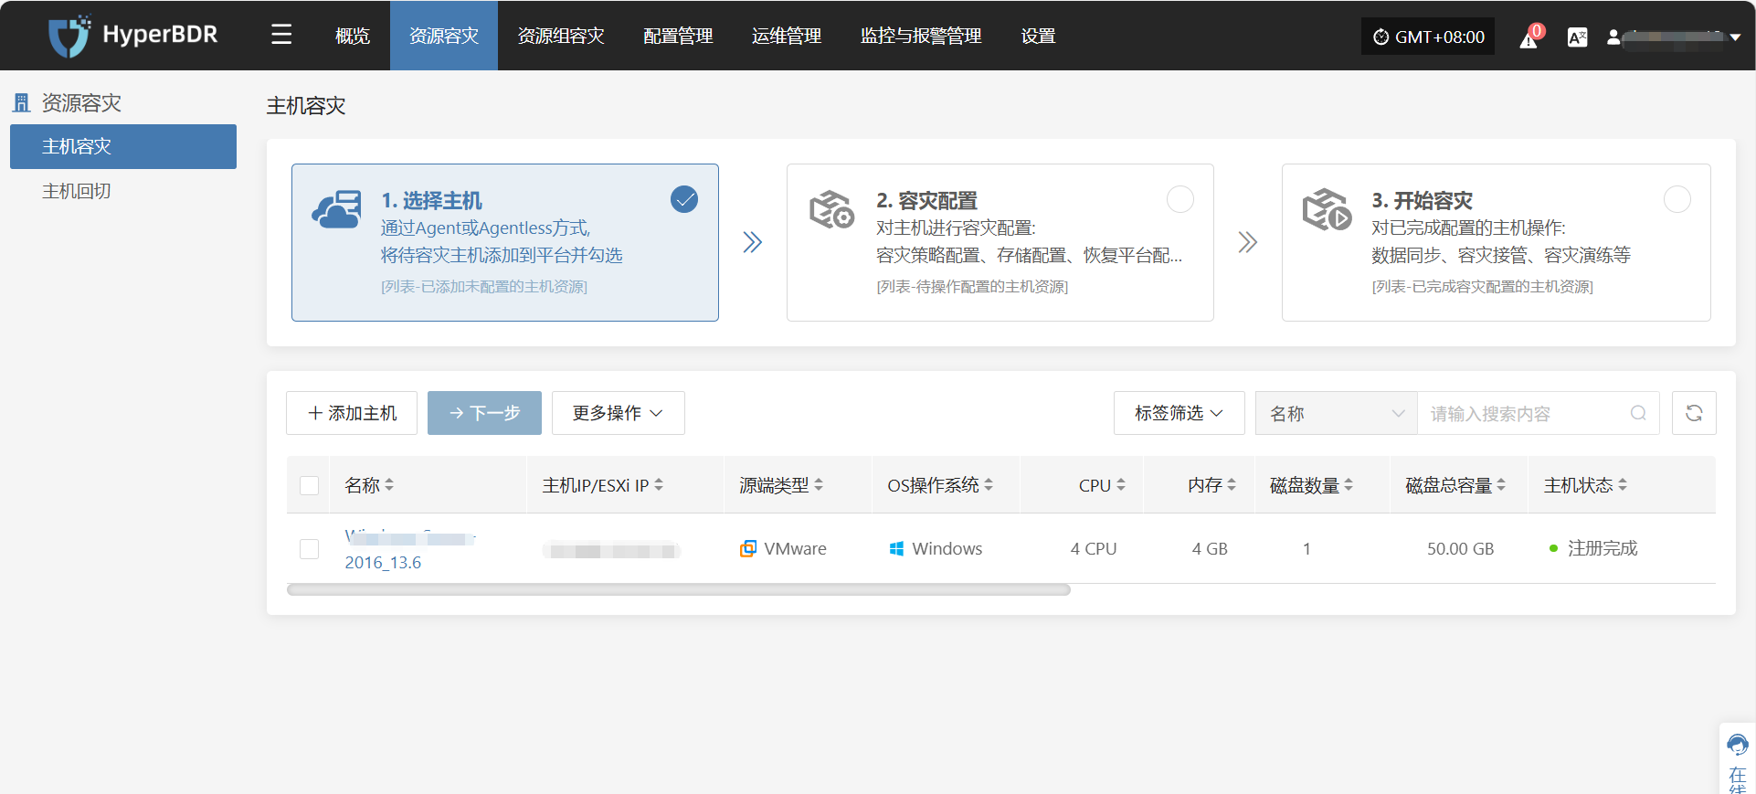Click the GMT+08:00 timezone button

[1428, 37]
